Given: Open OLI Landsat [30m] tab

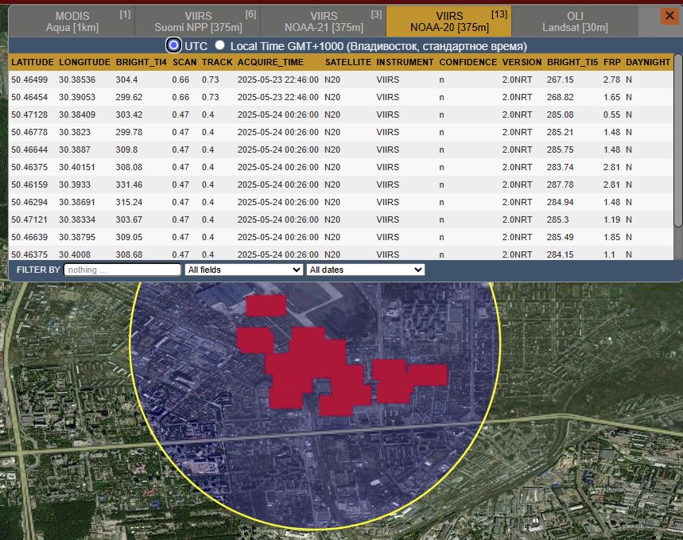Looking at the screenshot, I should pos(575,21).
